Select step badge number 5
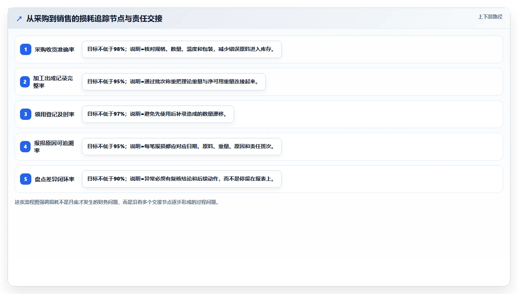The image size is (518, 294). pyautogui.click(x=26, y=179)
